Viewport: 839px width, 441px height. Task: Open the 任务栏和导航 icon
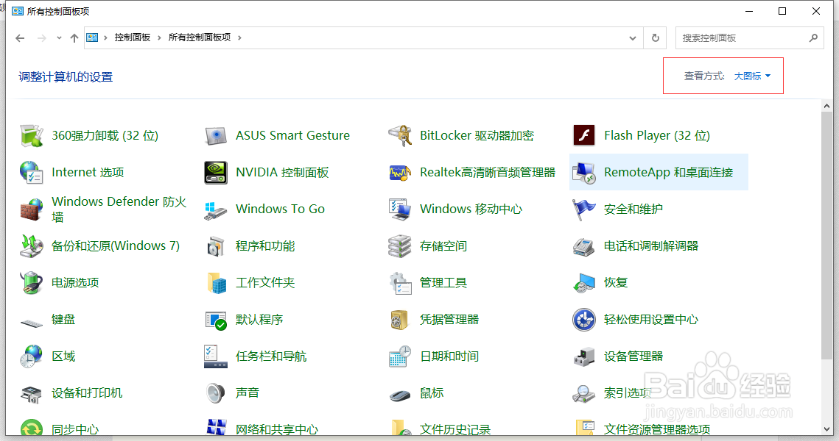point(216,356)
